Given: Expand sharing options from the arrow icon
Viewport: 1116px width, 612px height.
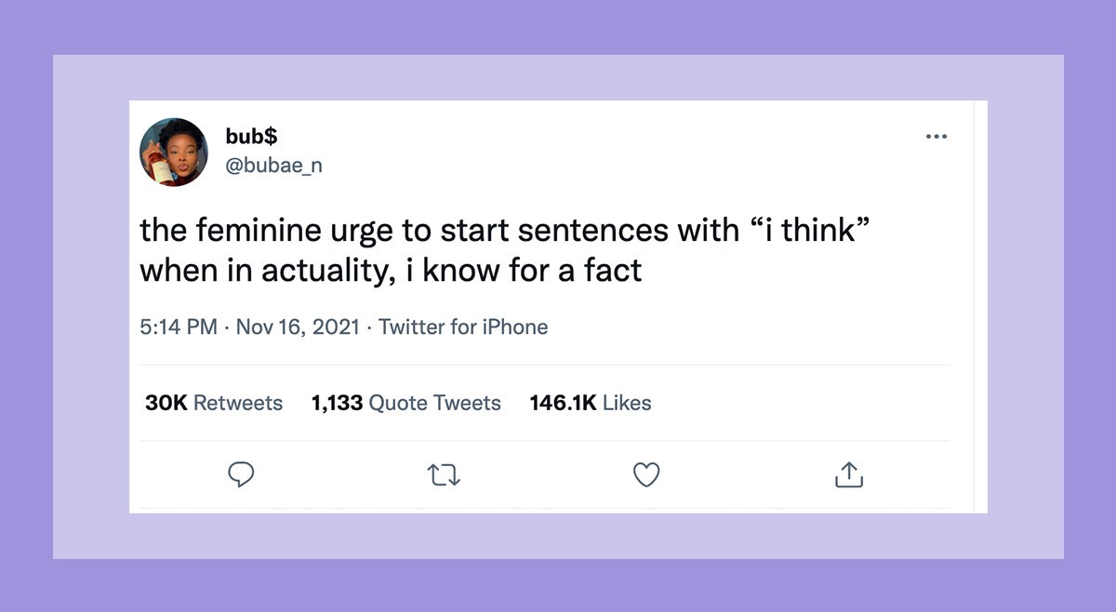Looking at the screenshot, I should coord(848,474).
